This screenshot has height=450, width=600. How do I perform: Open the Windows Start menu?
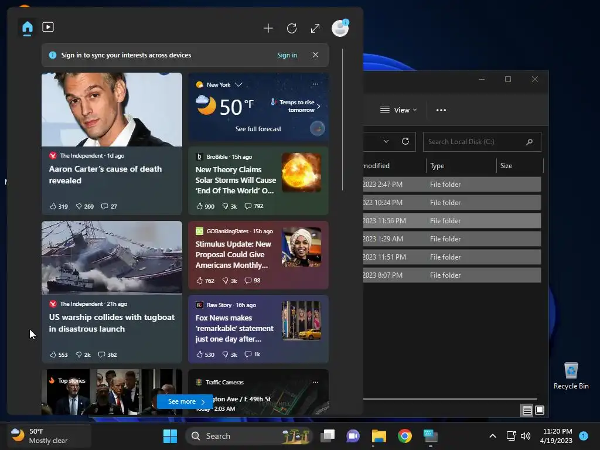pyautogui.click(x=171, y=436)
